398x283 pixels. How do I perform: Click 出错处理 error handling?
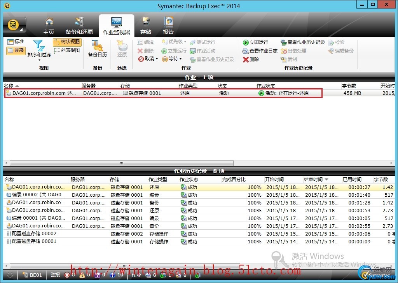(294, 51)
